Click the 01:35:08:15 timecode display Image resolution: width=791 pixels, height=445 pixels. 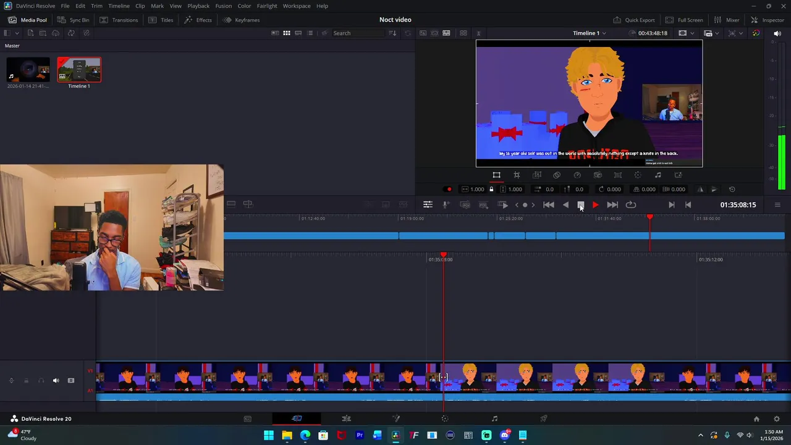coord(738,205)
